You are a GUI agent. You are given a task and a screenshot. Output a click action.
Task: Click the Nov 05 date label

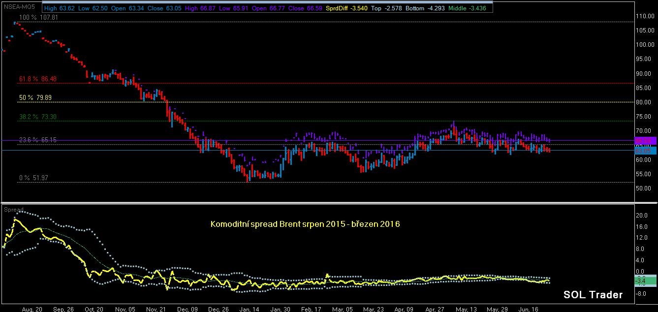point(124,310)
